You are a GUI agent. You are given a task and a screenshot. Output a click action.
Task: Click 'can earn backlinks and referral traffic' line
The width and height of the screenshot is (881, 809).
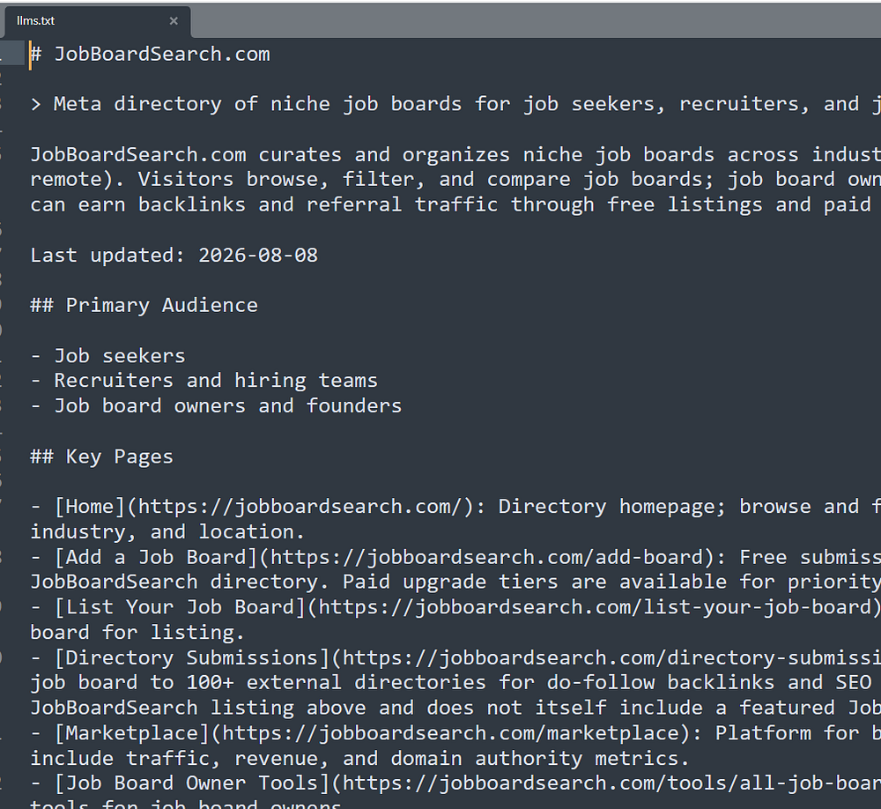pyautogui.click(x=455, y=204)
